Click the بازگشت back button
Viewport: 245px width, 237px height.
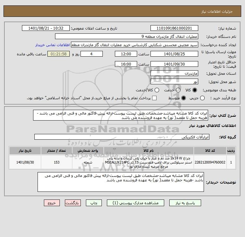(x=73, y=203)
